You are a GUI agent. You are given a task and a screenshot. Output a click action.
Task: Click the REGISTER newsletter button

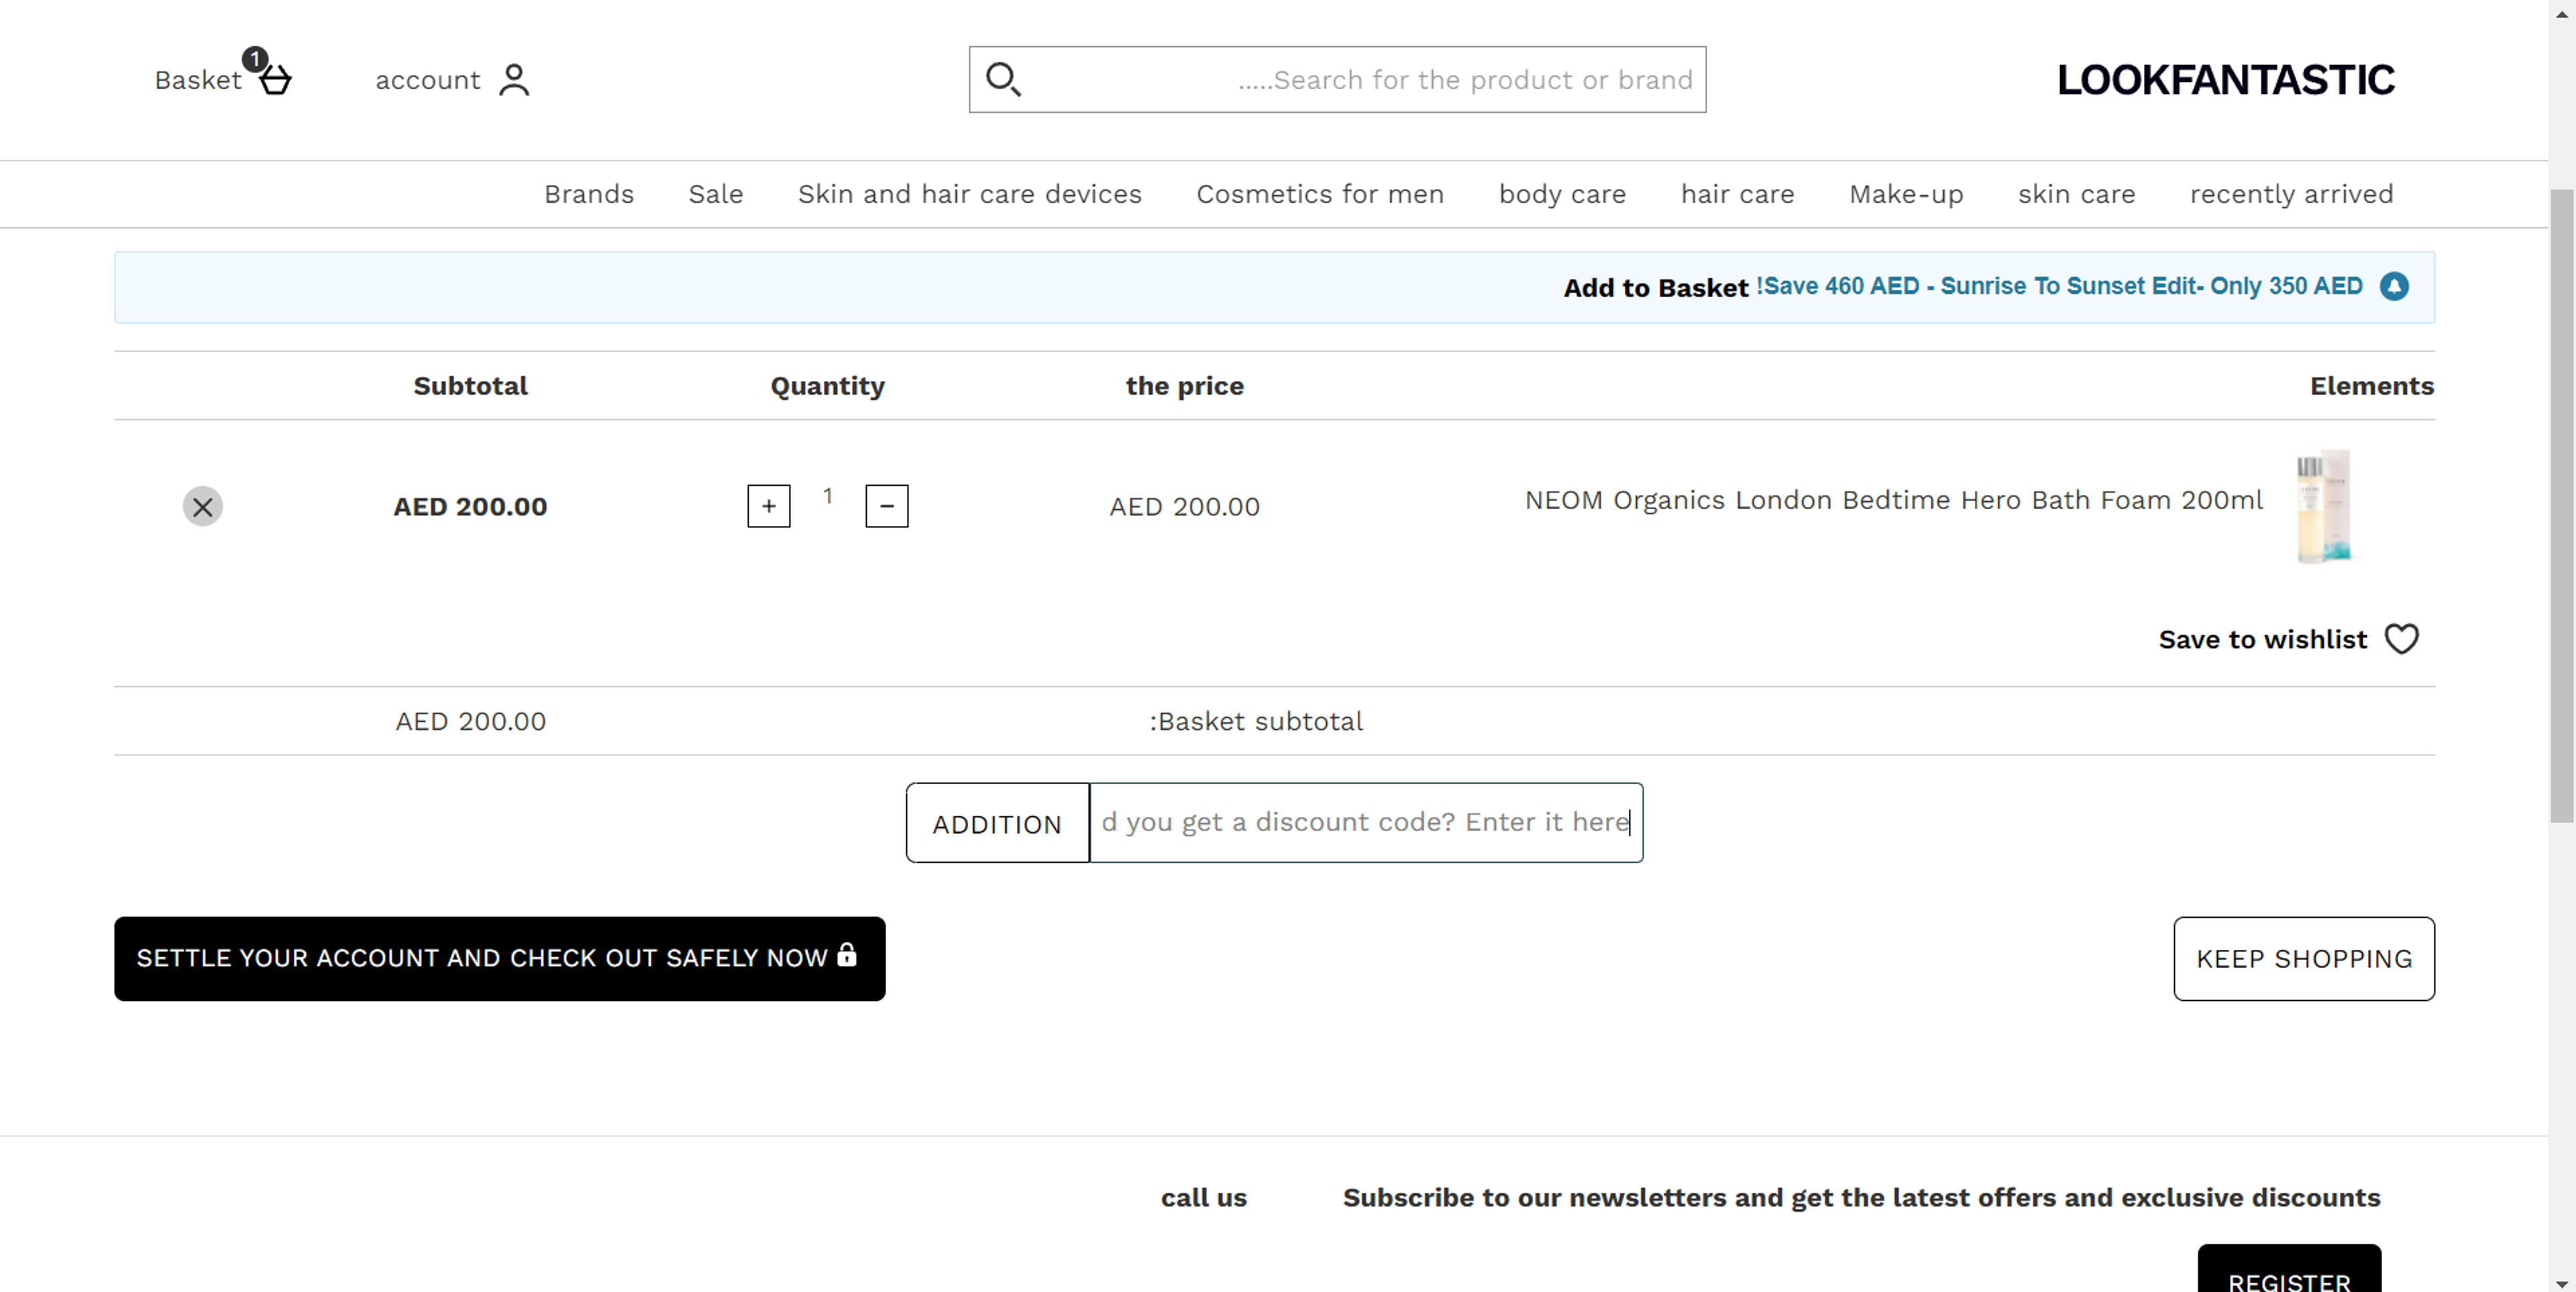[x=2289, y=1268]
